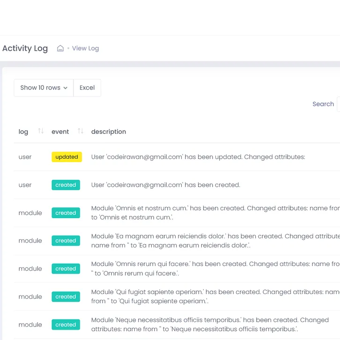Sort by the log column header
The image size is (340, 340).
(23, 132)
